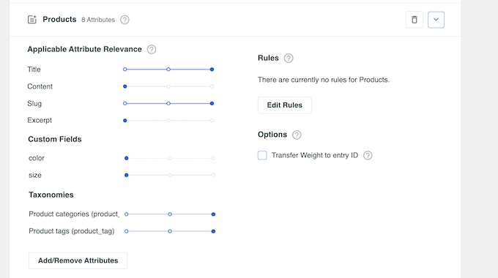Set size field slider to highest stop
Screen dimensions: 498x278
(x=213, y=175)
